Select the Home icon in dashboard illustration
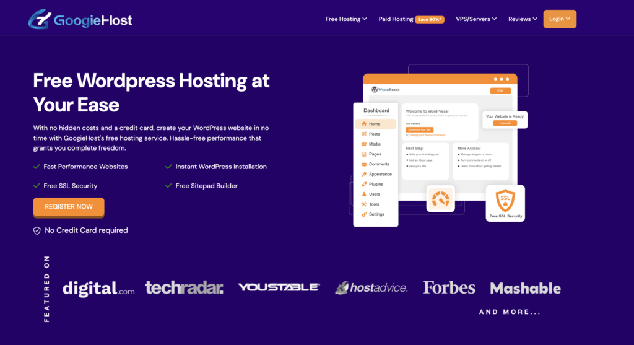The width and height of the screenshot is (634, 345). (x=364, y=124)
